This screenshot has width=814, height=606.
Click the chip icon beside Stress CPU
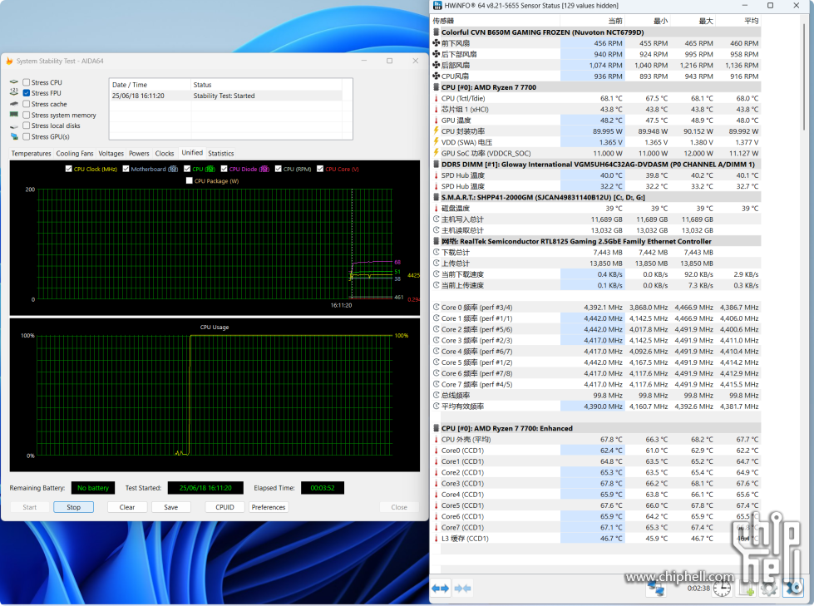tap(14, 82)
